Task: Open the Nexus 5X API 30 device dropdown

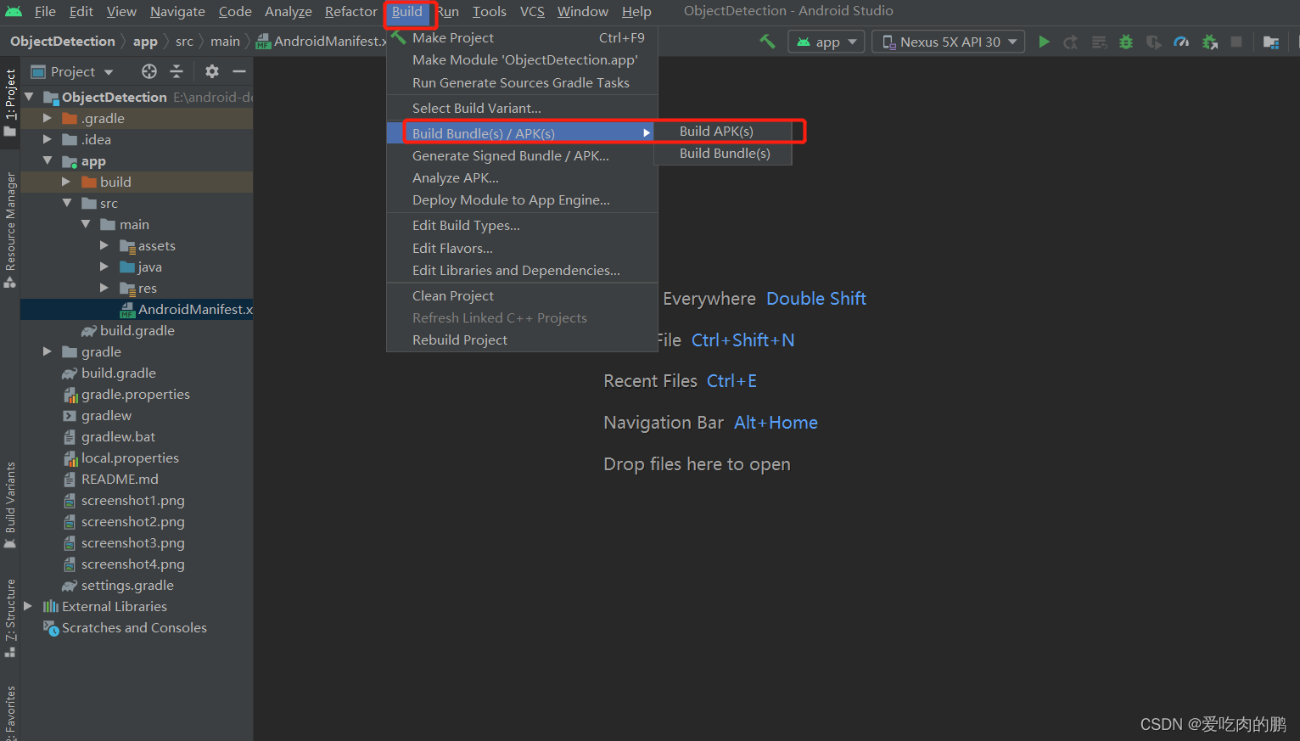Action: (x=948, y=42)
